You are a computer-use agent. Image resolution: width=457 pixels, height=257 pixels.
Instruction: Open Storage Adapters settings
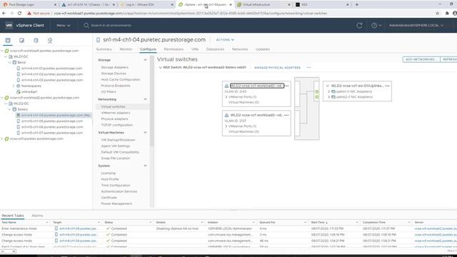click(114, 67)
